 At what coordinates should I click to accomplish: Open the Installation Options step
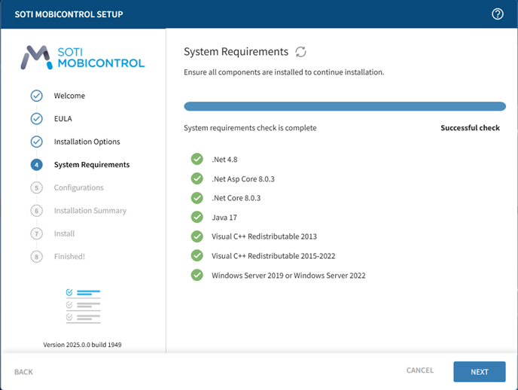coord(86,142)
